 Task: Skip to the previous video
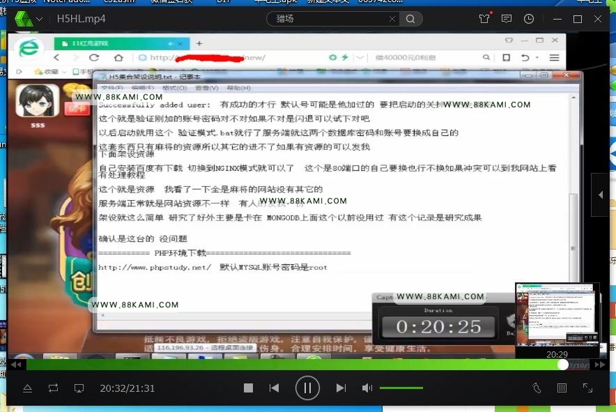coord(275,388)
